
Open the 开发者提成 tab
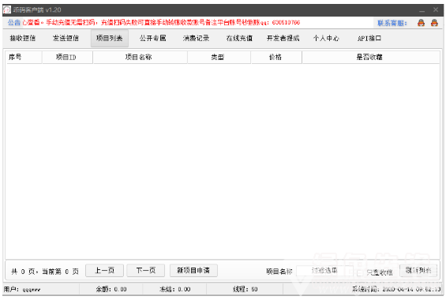point(283,38)
